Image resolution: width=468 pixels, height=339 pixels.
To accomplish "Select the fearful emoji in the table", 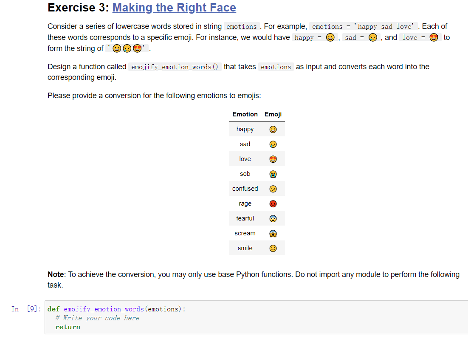I will 273,218.
